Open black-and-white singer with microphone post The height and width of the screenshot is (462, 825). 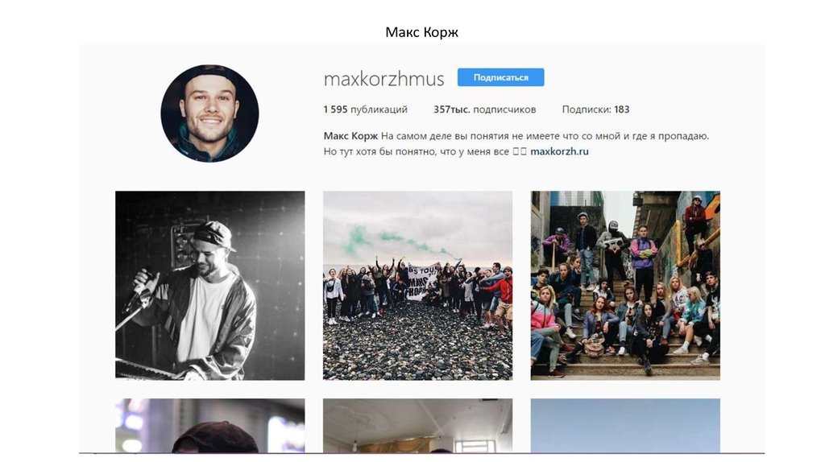[x=210, y=286]
